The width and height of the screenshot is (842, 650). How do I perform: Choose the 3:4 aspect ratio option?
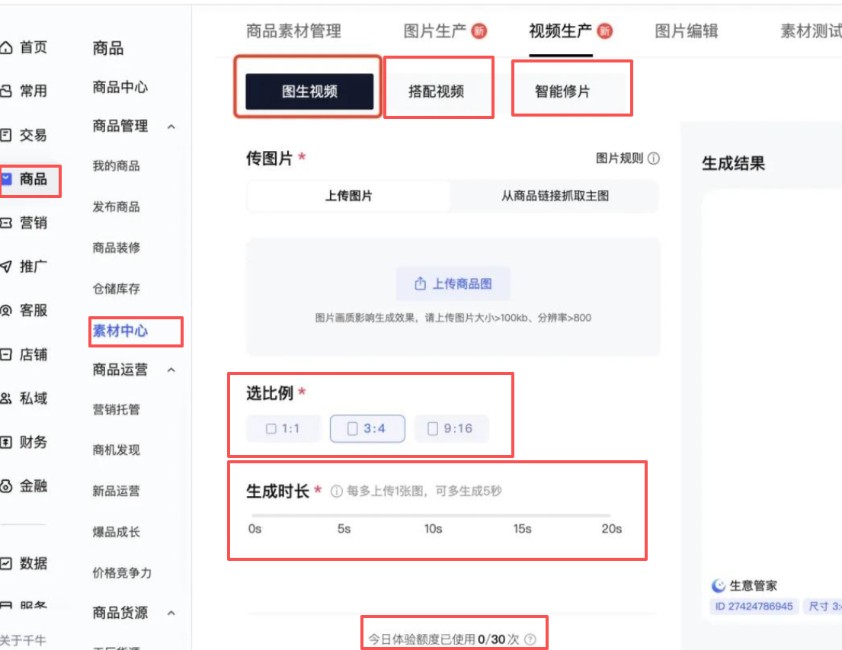pyautogui.click(x=367, y=429)
